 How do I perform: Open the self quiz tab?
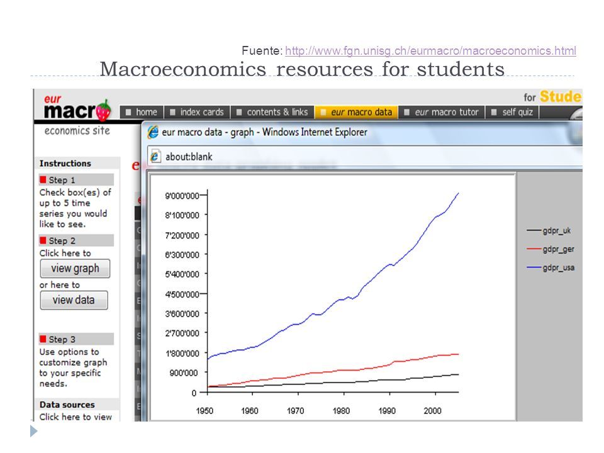pos(512,112)
